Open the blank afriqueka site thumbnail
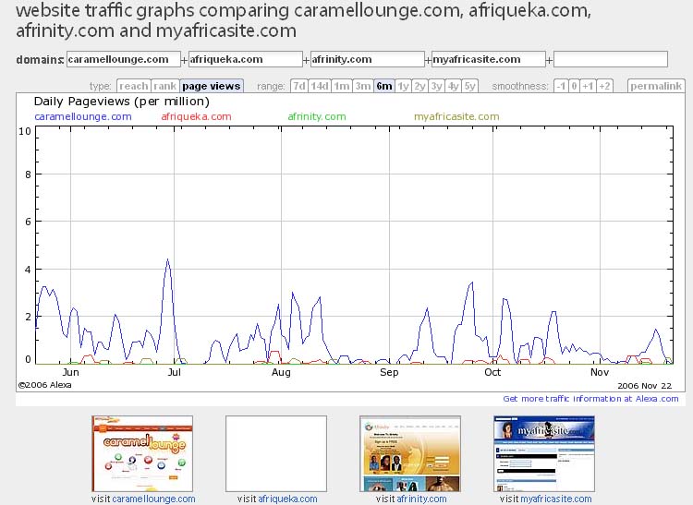The width and height of the screenshot is (693, 505). (276, 454)
